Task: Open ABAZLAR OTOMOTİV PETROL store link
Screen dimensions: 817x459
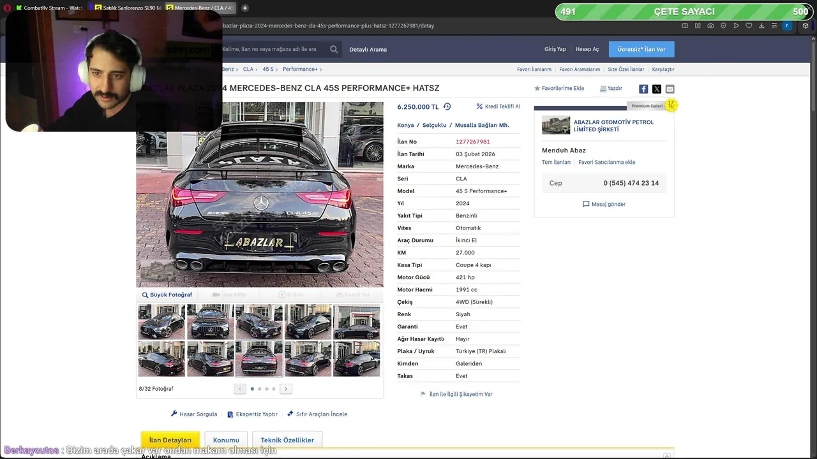Action: click(613, 126)
